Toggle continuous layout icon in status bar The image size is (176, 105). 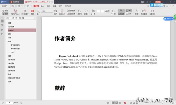click(x=113, y=103)
